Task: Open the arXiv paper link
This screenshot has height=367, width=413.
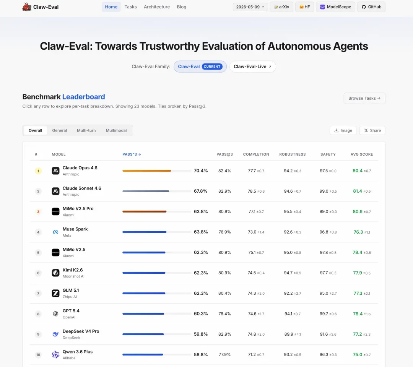Action: 281,7
